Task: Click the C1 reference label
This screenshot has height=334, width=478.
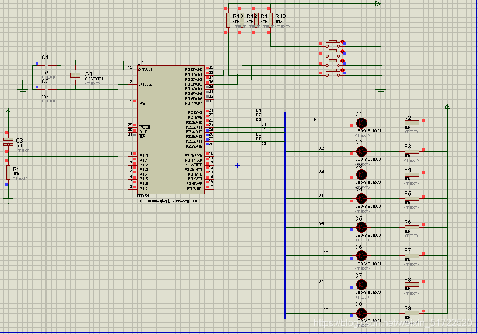Action: pos(45,58)
